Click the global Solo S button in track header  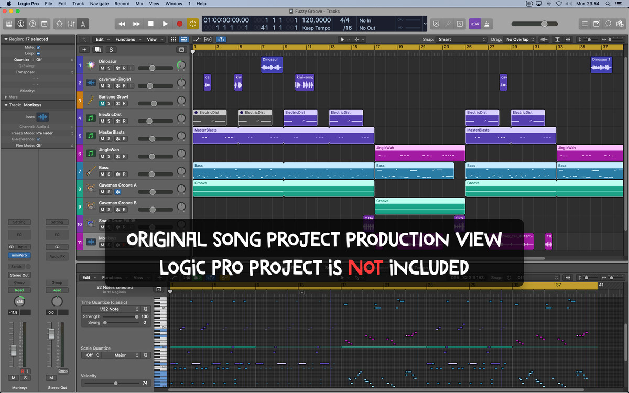pyautogui.click(x=111, y=49)
